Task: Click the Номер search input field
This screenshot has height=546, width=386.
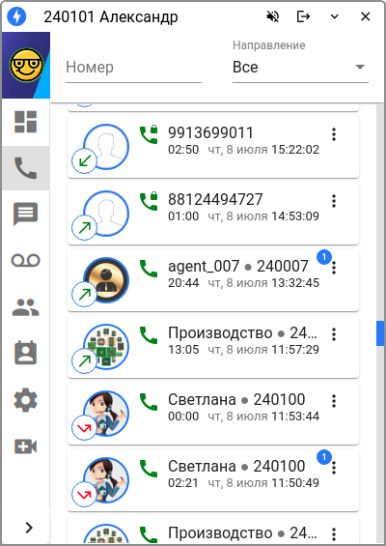Action: [x=133, y=68]
